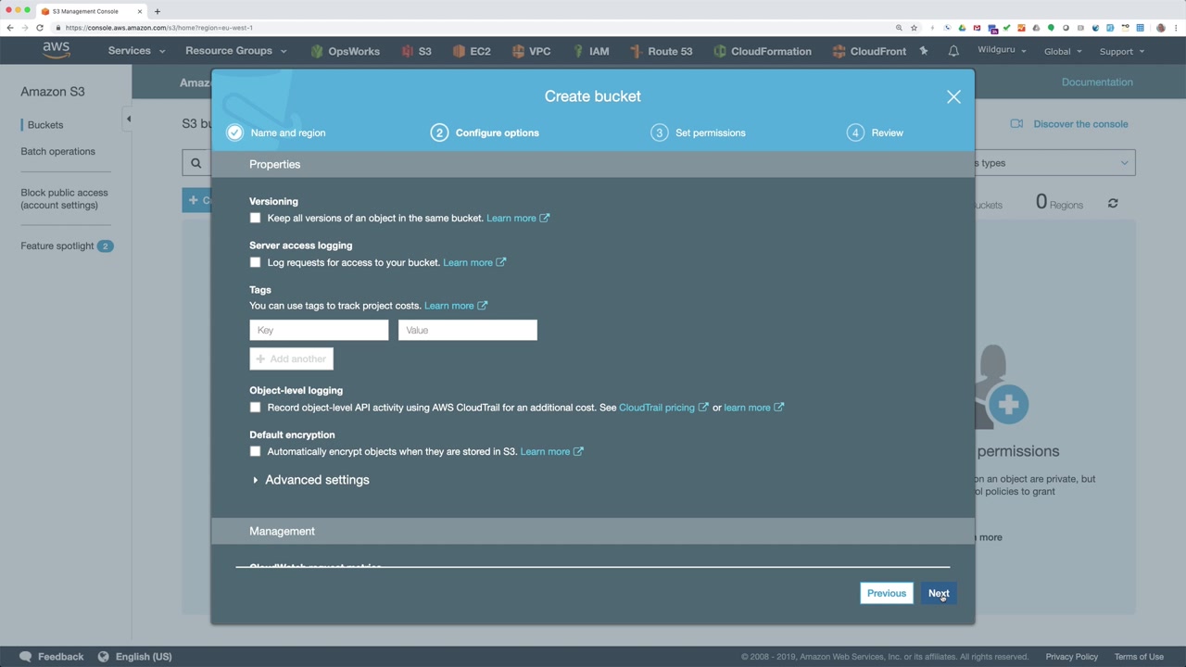Click the Feedback button in the footer
Screen dimensions: 1186x667
(x=52, y=657)
